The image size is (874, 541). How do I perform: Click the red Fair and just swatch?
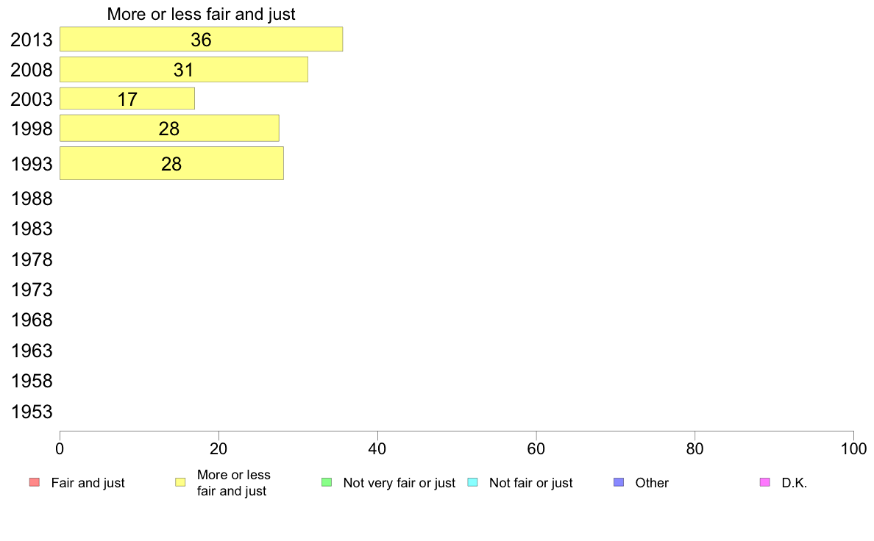pyautogui.click(x=35, y=482)
